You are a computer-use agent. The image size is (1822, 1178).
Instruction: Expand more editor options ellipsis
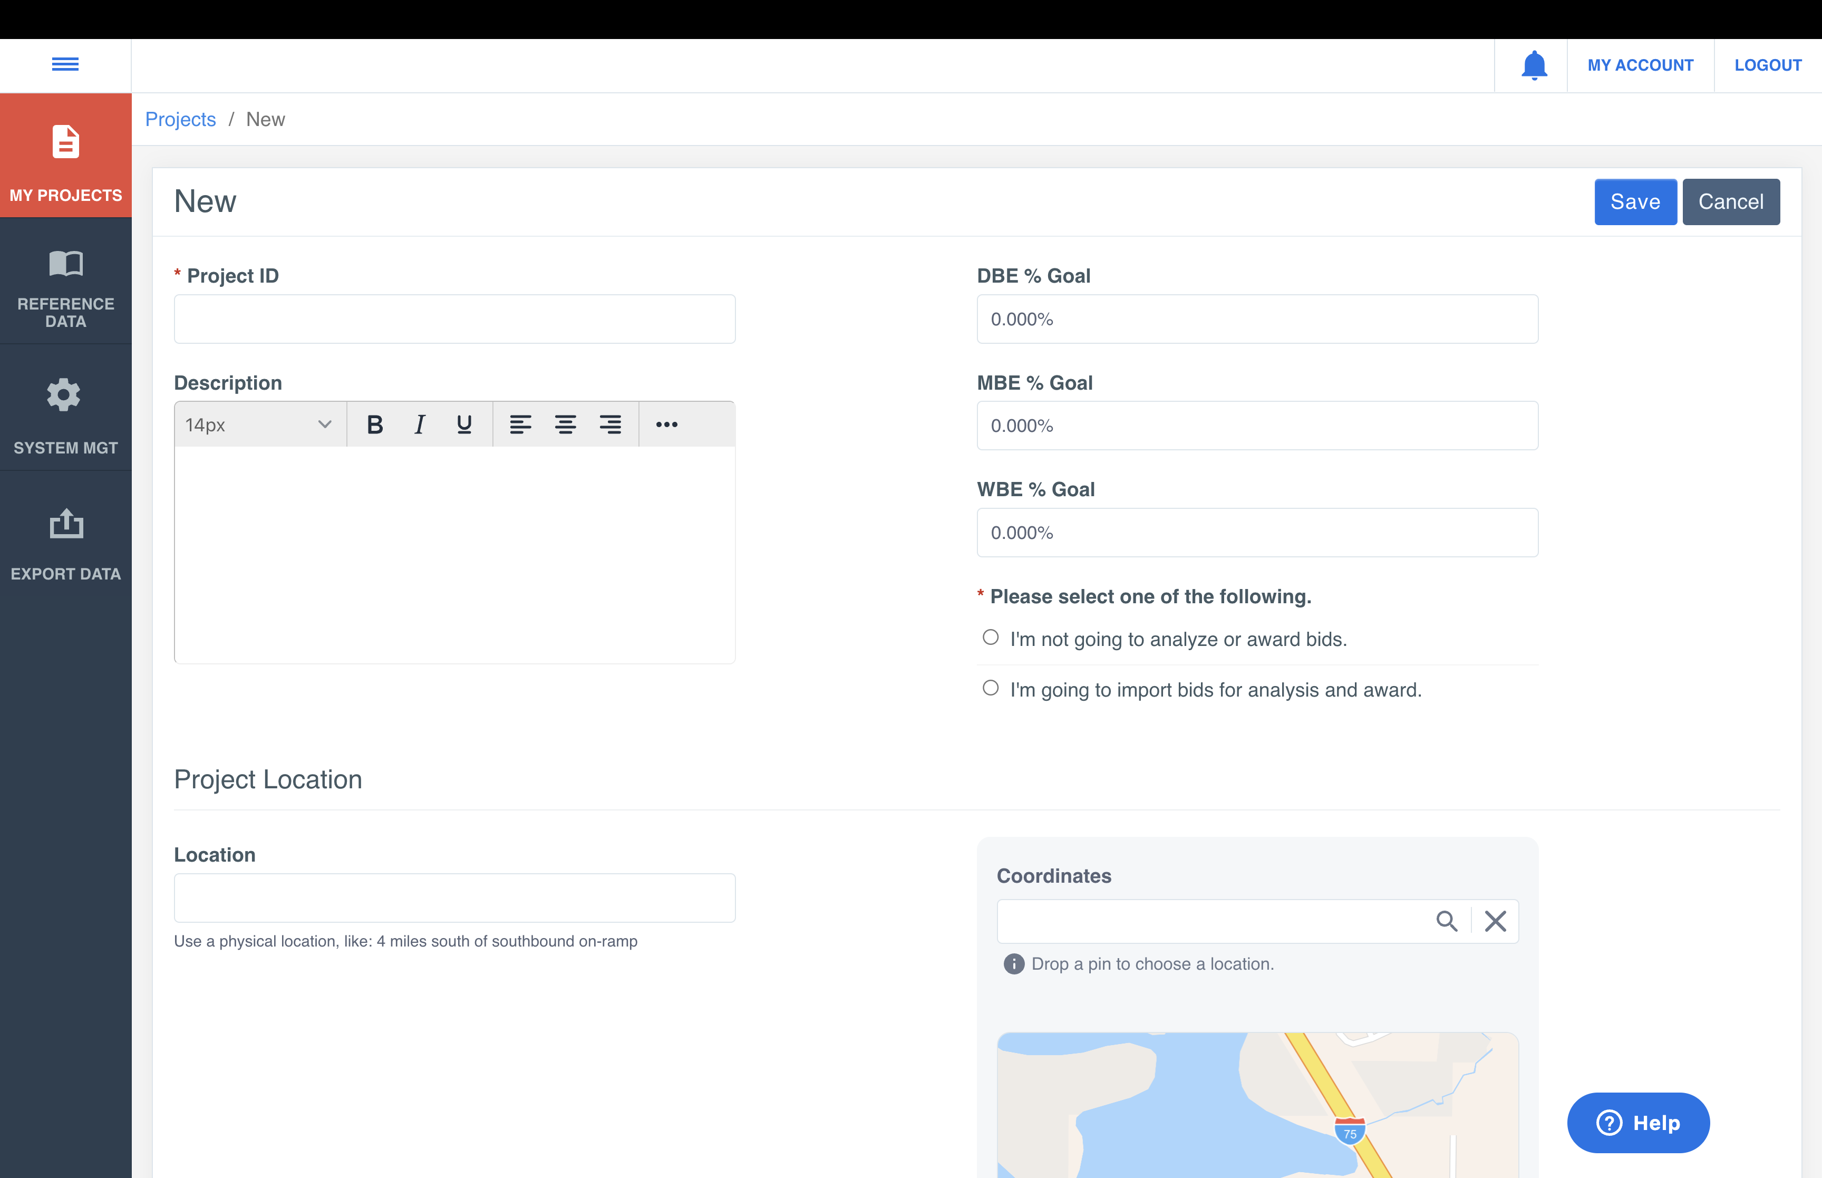tap(666, 424)
